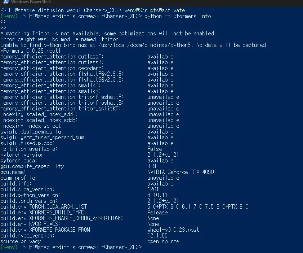303x253 pixels.
Task: Click the wheel-v0.0.23.post1 package value
Action: click(x=174, y=230)
